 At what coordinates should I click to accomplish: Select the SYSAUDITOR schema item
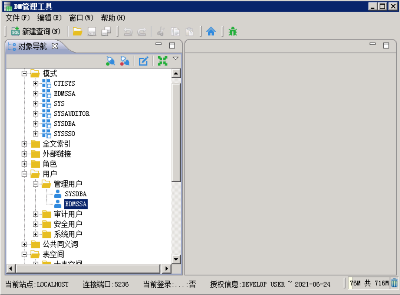(72, 114)
